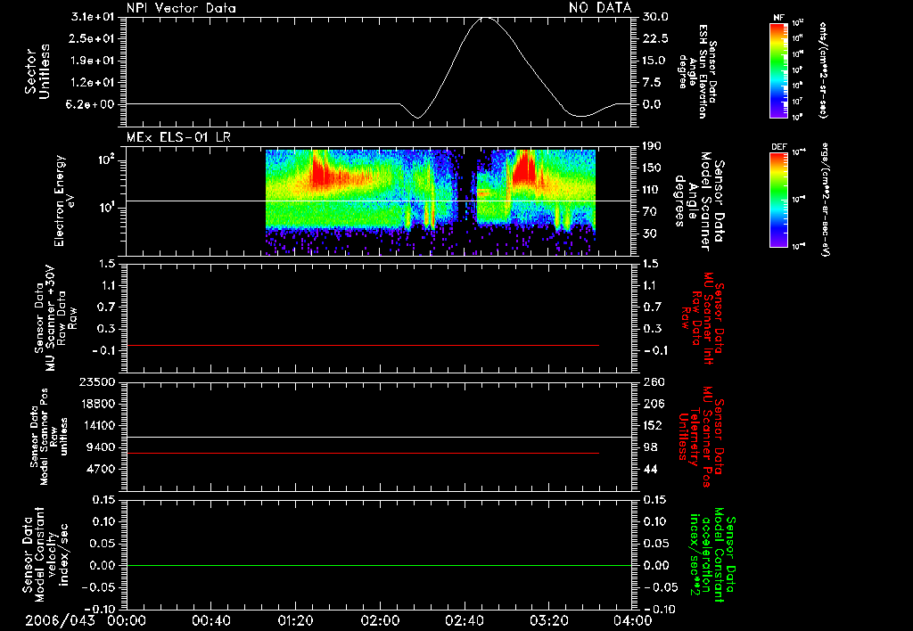Click the 4700 scanner position axis value
Image resolution: width=913 pixels, height=631 pixels.
tap(102, 469)
